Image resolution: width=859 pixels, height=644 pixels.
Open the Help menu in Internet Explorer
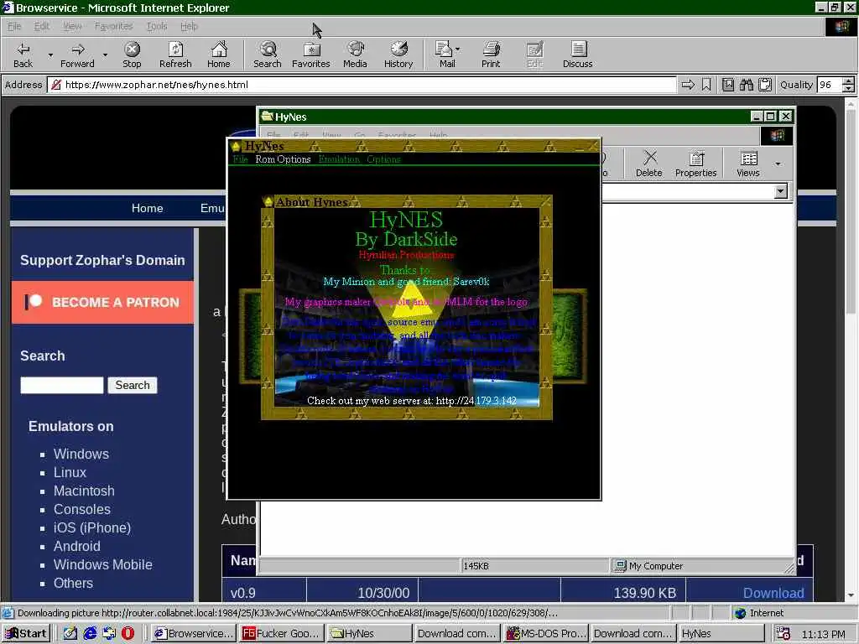tap(189, 26)
